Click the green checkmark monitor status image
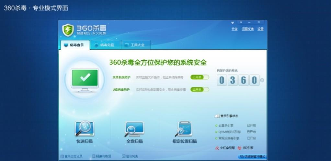Screen dimensions: 331x161 click(x=85, y=80)
